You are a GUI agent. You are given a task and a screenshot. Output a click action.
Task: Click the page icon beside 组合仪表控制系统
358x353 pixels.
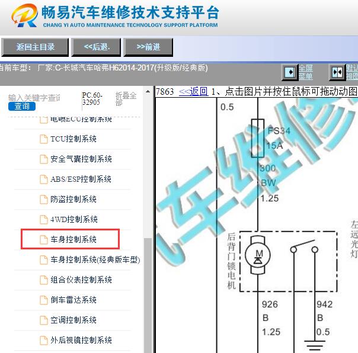44,280
